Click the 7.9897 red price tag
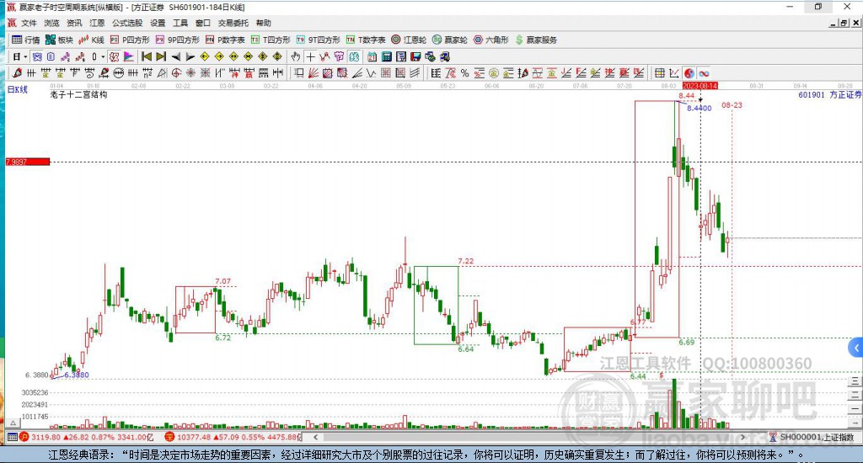The image size is (863, 463). [28, 162]
